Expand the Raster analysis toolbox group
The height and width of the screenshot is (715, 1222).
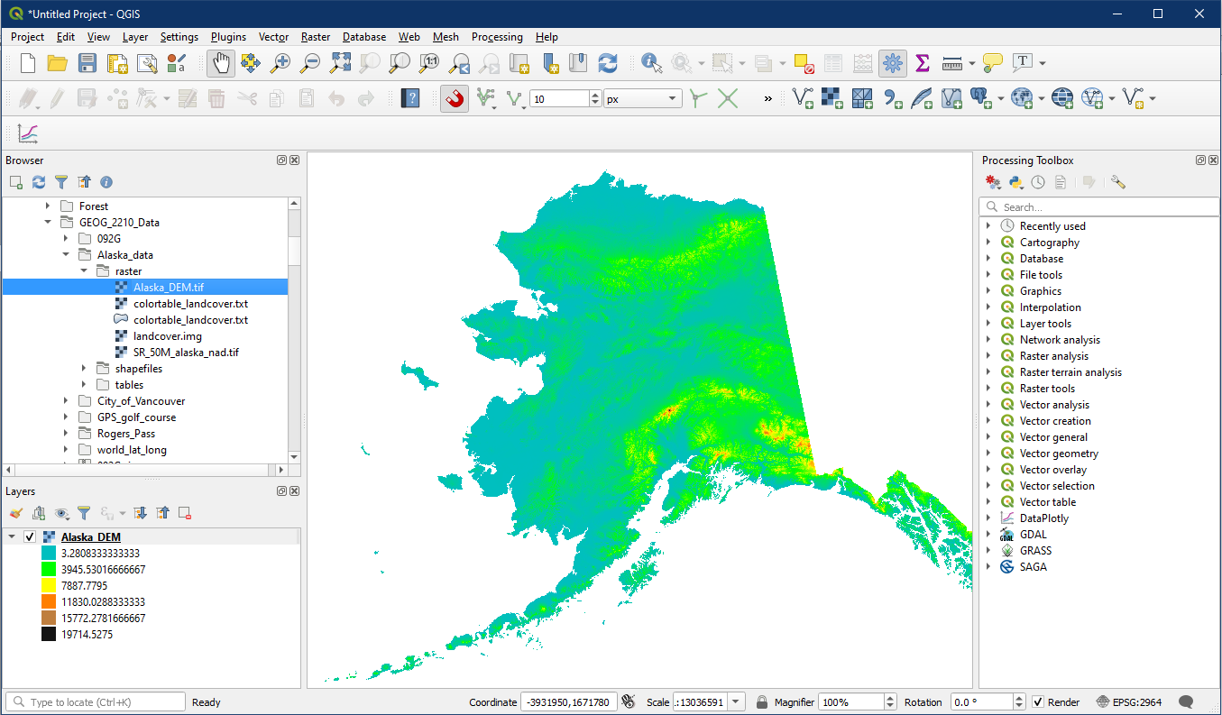(989, 356)
